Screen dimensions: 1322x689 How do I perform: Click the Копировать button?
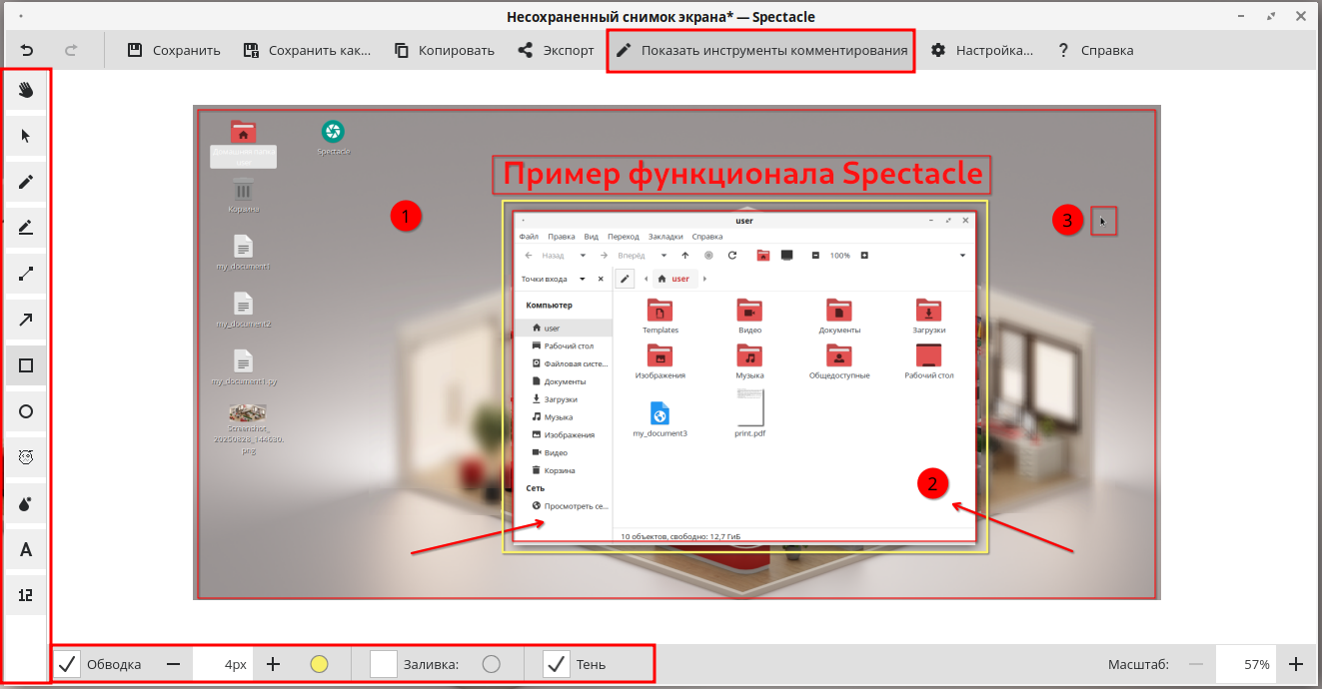pyautogui.click(x=444, y=50)
